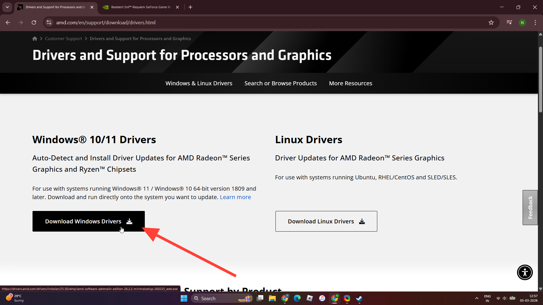Expand the tab search dropdown arrow

(x=7, y=7)
